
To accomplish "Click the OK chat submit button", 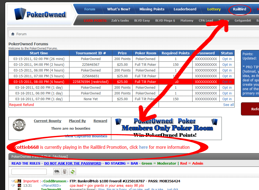I will [57, 171].
